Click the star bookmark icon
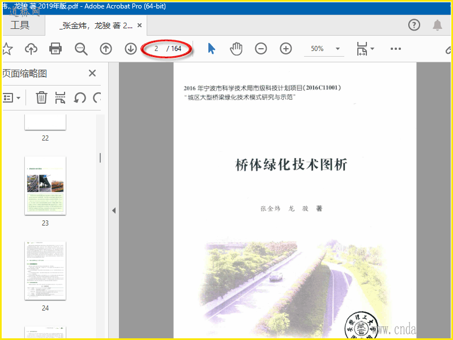 (7, 49)
